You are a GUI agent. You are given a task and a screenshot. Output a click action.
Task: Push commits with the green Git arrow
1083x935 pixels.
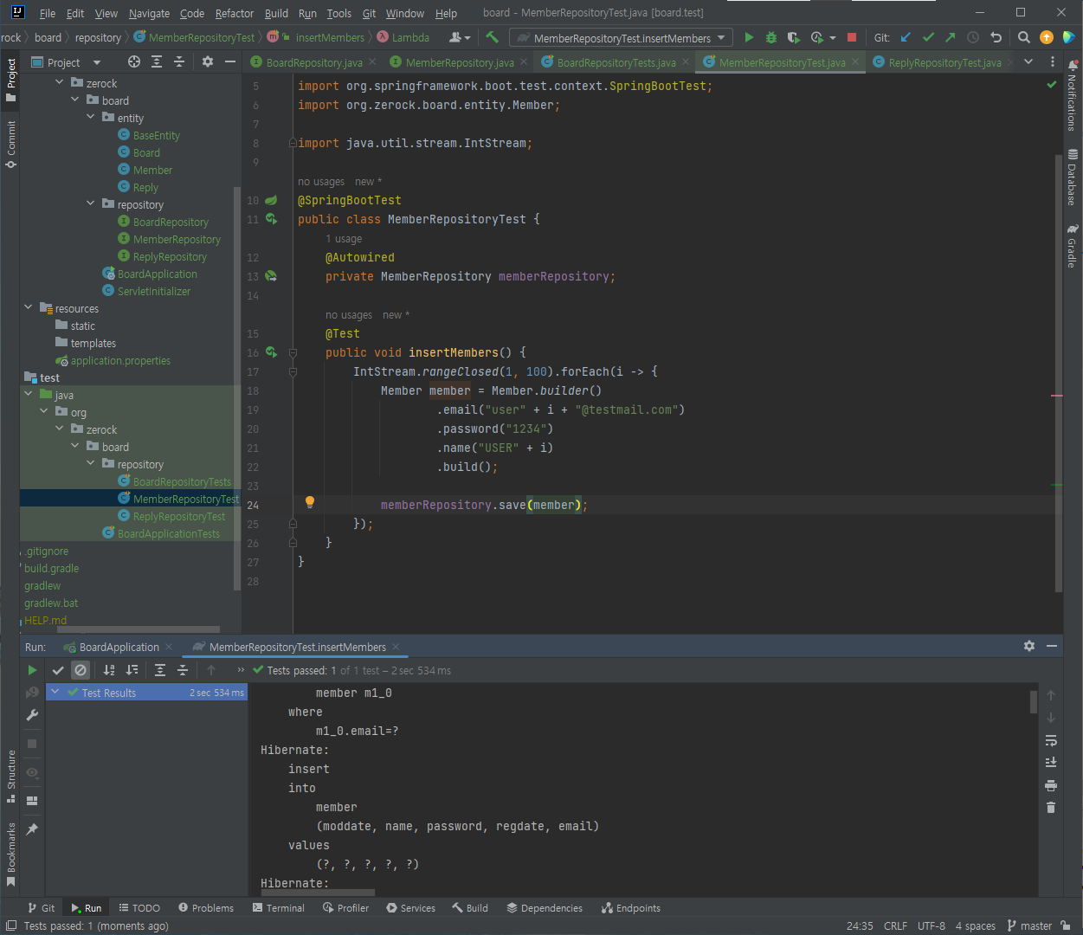tap(951, 37)
